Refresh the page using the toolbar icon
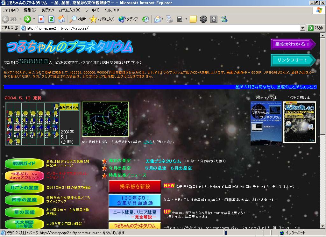The width and height of the screenshot is (326, 237). point(51,19)
